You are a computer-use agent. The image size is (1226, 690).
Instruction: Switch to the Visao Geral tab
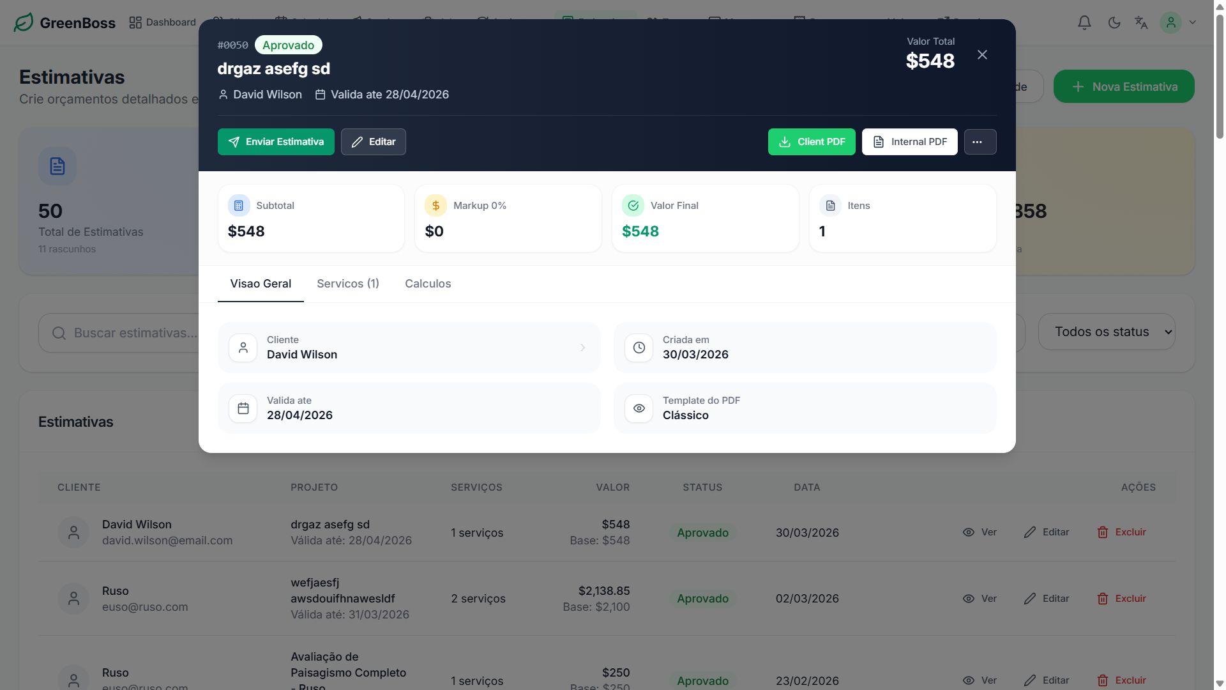(x=261, y=284)
